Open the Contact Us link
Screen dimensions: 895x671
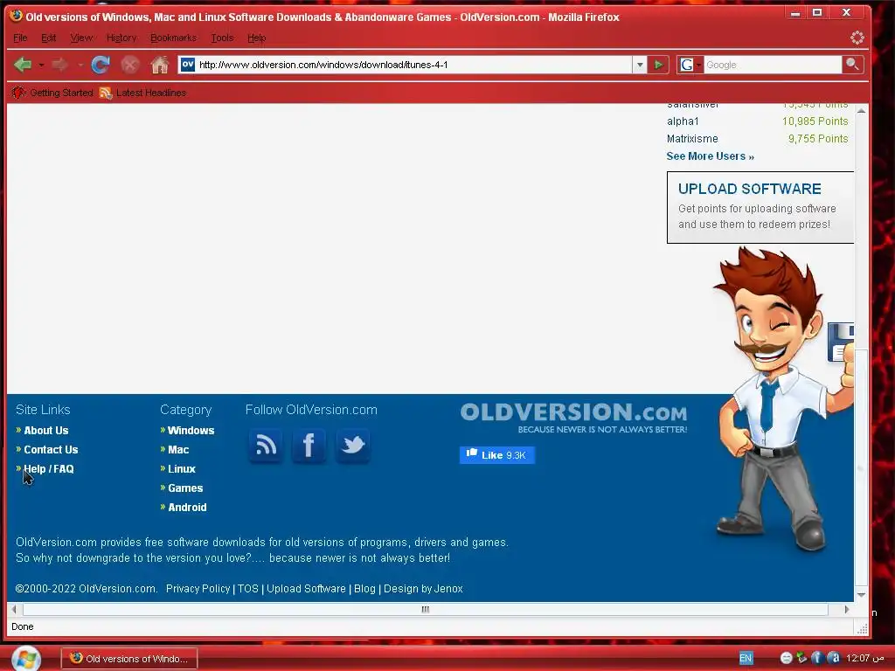click(x=51, y=450)
